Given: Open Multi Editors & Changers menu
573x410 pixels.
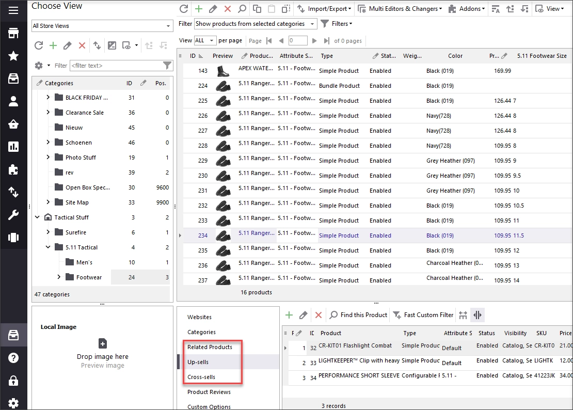Looking at the screenshot, I should point(400,9).
